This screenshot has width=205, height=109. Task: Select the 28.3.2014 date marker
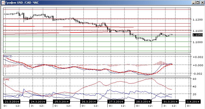(143, 102)
